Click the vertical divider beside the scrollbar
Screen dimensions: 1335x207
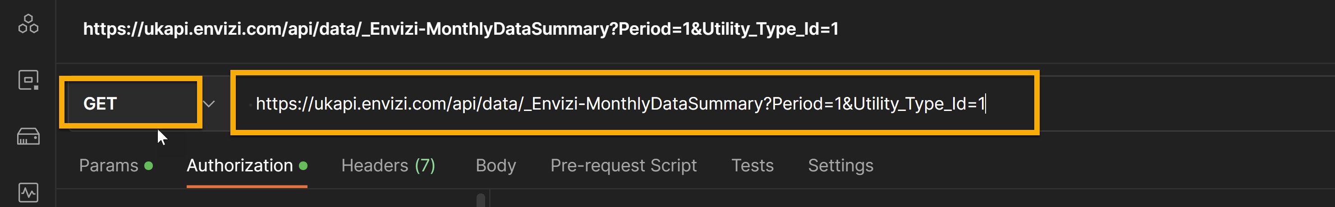pos(490,199)
